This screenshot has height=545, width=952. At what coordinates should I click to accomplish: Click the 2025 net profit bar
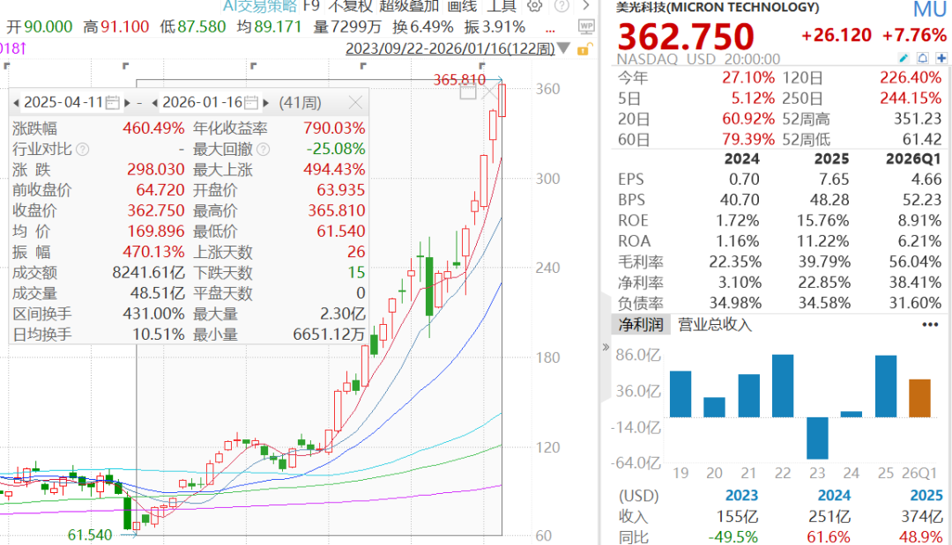(x=886, y=387)
